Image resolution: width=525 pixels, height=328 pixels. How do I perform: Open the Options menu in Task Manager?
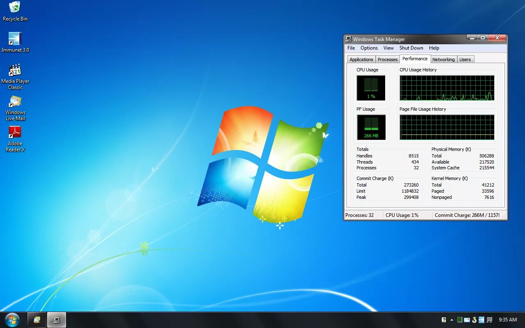(x=369, y=48)
